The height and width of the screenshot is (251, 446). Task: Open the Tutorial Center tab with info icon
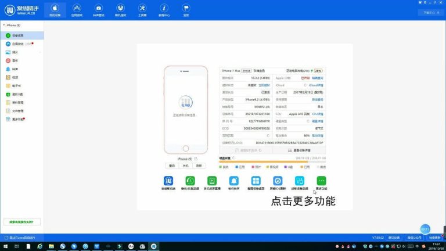[x=164, y=10]
